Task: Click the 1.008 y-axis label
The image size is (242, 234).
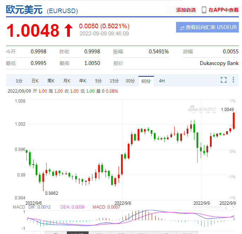Action: (x=20, y=101)
